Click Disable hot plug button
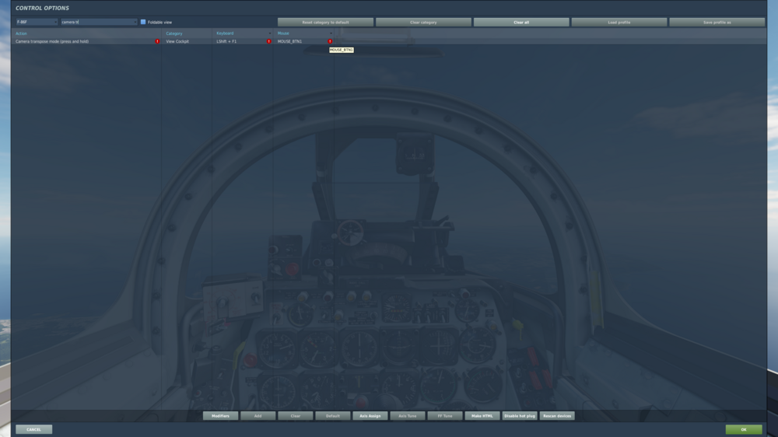Viewport: 778px width, 437px height. coord(520,416)
